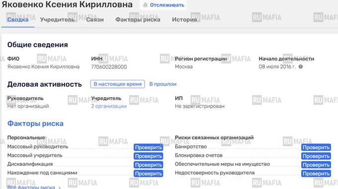This screenshot has width=338, height=189.
Task: Click the Обеспечительные меры на имущество label
Action: click(x=222, y=164)
